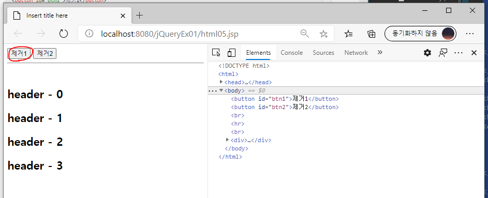
Task: Open DevTools customize three-dot menu
Action: [459, 53]
